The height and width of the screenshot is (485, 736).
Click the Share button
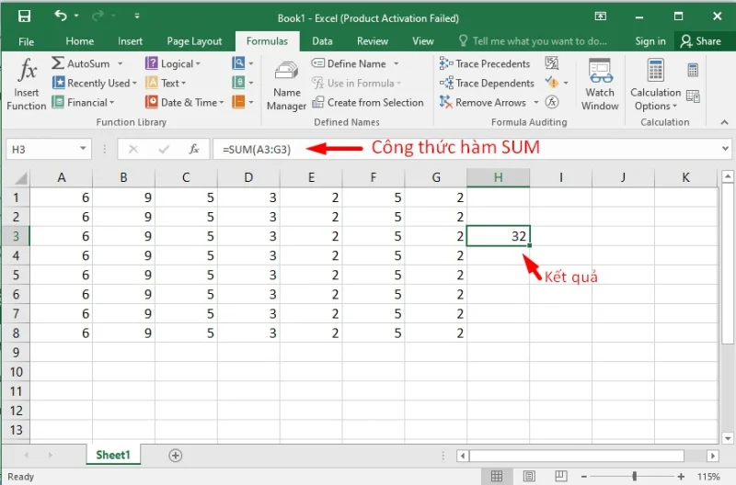click(x=700, y=41)
